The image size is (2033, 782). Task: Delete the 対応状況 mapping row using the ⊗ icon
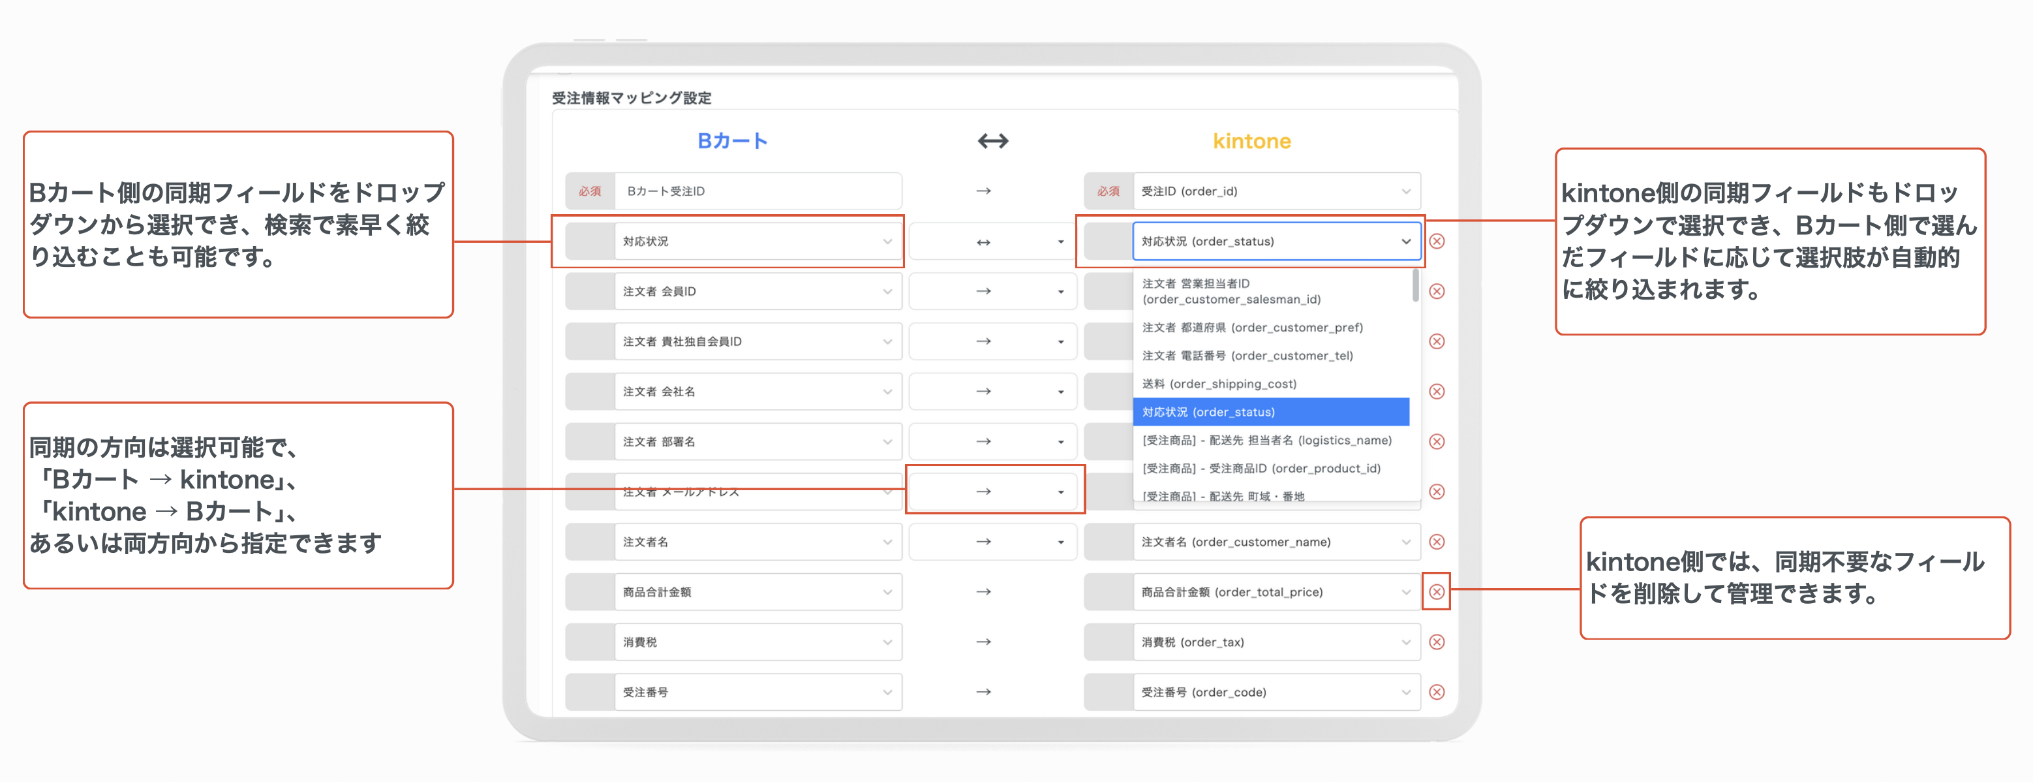click(x=1438, y=241)
